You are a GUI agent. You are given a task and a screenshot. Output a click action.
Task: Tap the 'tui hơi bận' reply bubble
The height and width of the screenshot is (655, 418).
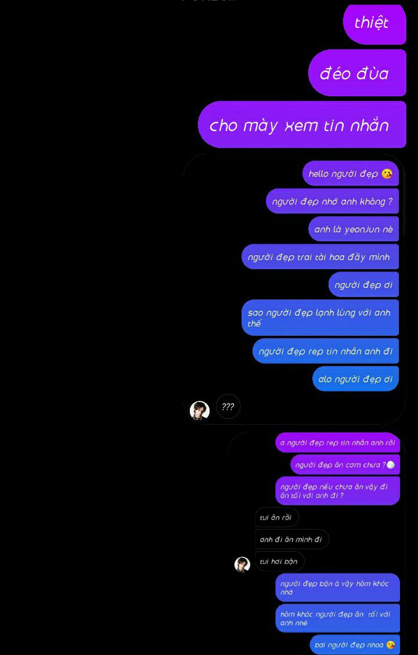(280, 561)
